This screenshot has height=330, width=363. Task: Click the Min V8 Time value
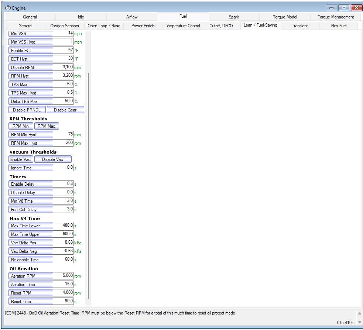pyautogui.click(x=63, y=201)
